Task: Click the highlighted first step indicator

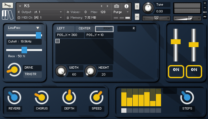Action: 124,110
